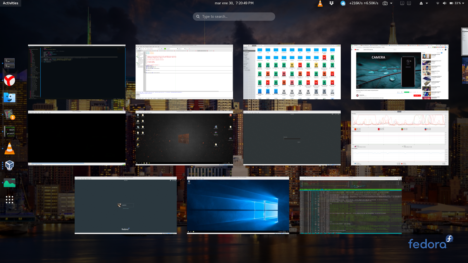Click the Caps Lock indicator icon
468x263 pixels.
(409, 3)
